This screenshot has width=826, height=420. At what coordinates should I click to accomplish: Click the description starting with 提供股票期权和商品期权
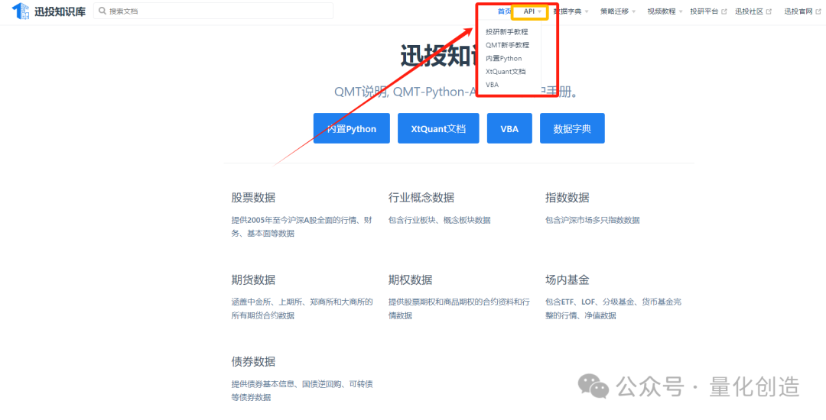(459, 309)
